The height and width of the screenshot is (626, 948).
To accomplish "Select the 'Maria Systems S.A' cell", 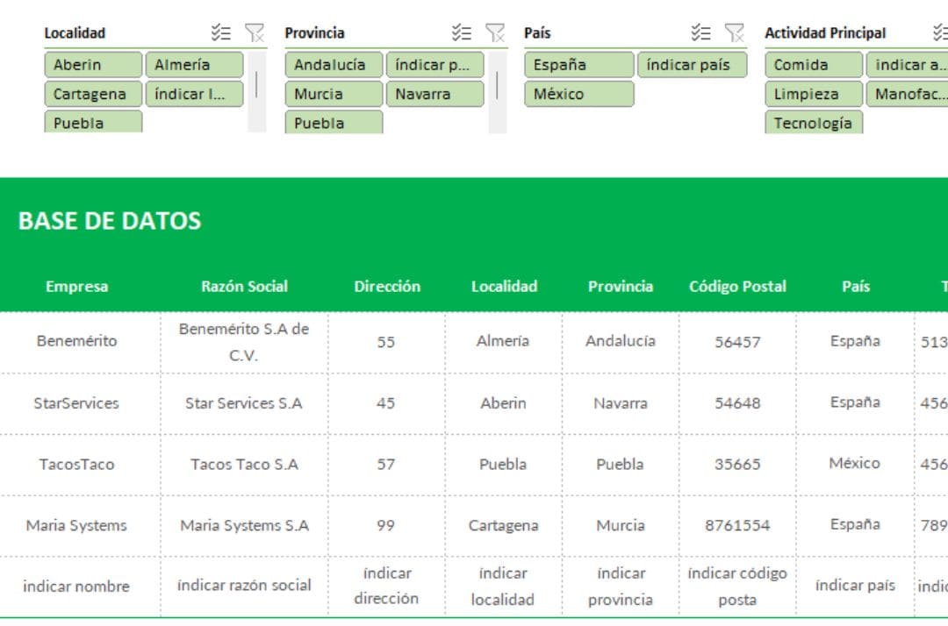I will point(244,525).
